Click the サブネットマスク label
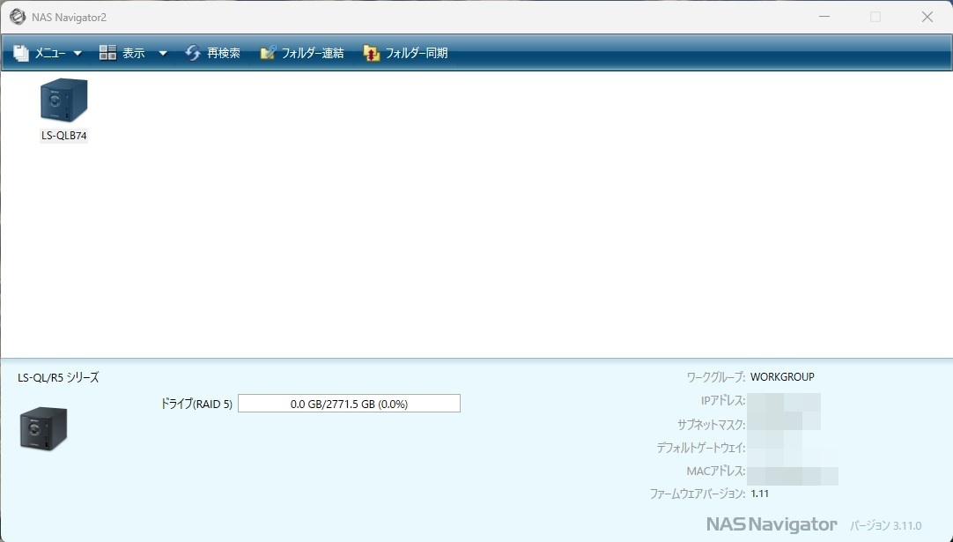The image size is (953, 542). click(x=711, y=425)
